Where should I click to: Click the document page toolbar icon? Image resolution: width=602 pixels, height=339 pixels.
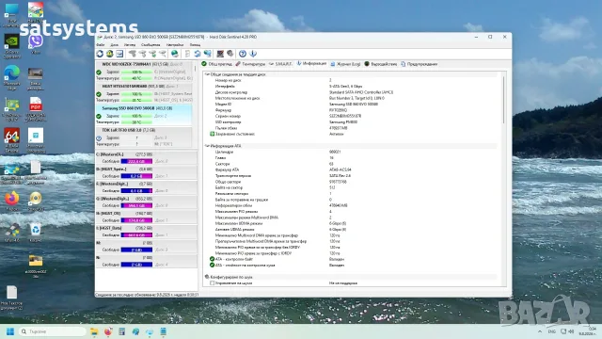tap(187, 54)
